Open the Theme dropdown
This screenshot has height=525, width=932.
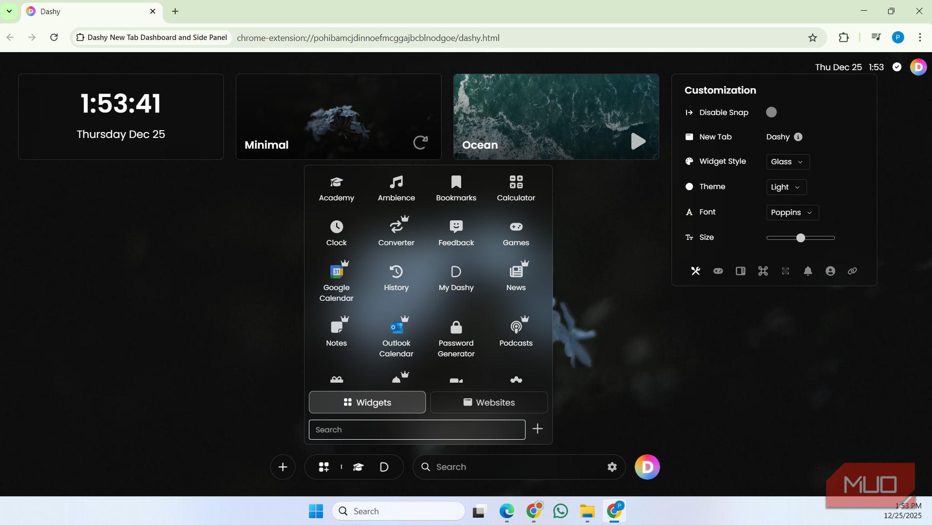click(786, 187)
